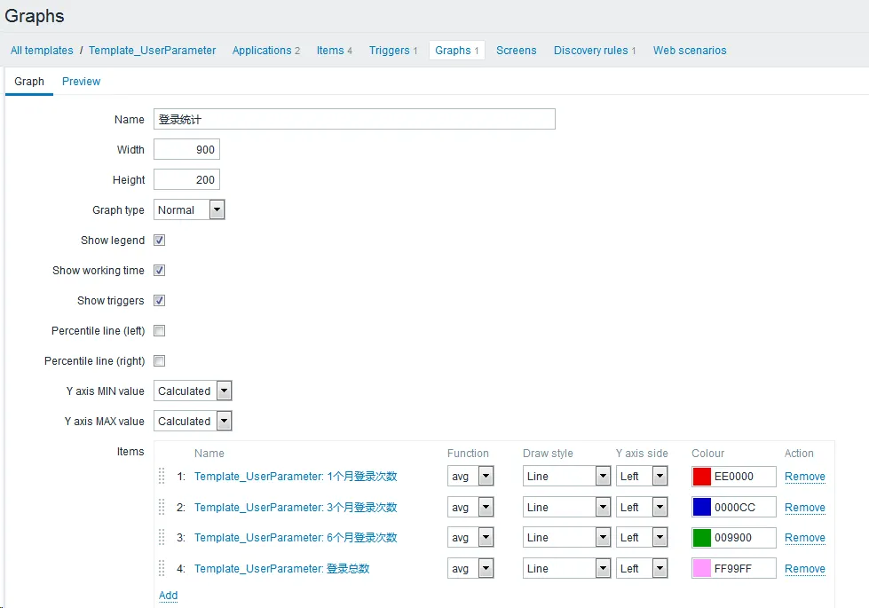This screenshot has height=608, width=869.
Task: Open Function dropdown for 6个月登录次数
Action: pyautogui.click(x=470, y=538)
